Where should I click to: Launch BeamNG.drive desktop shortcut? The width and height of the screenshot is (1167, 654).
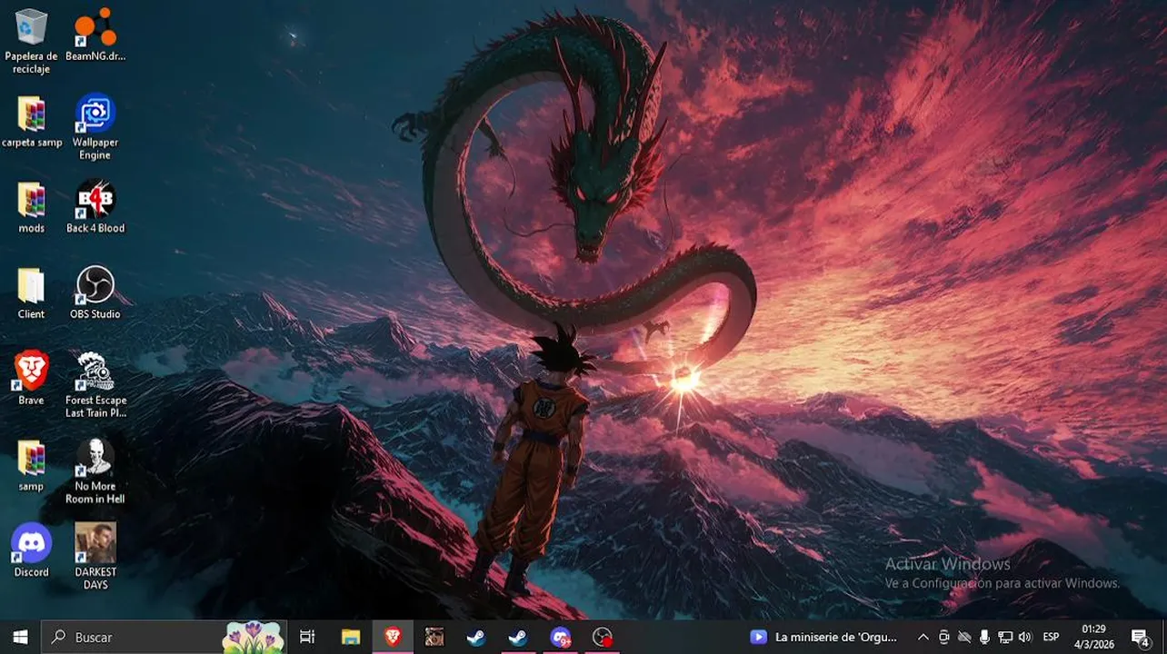point(95,35)
